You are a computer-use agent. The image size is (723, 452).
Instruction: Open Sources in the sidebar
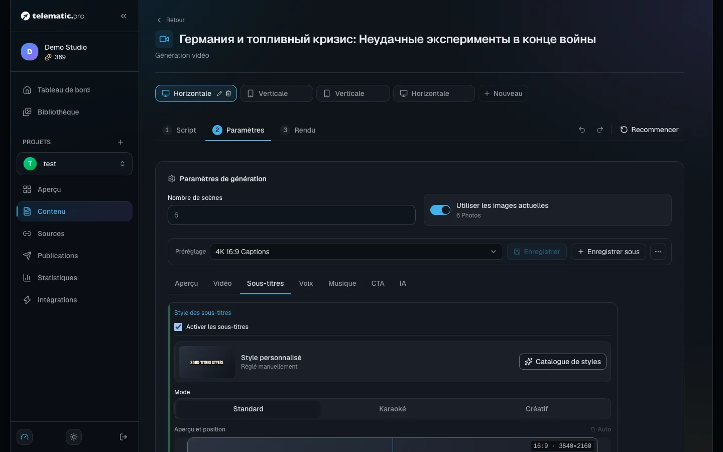click(x=74, y=234)
